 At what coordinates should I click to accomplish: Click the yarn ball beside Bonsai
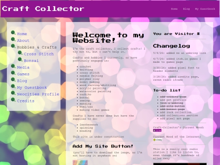coord(20,59)
